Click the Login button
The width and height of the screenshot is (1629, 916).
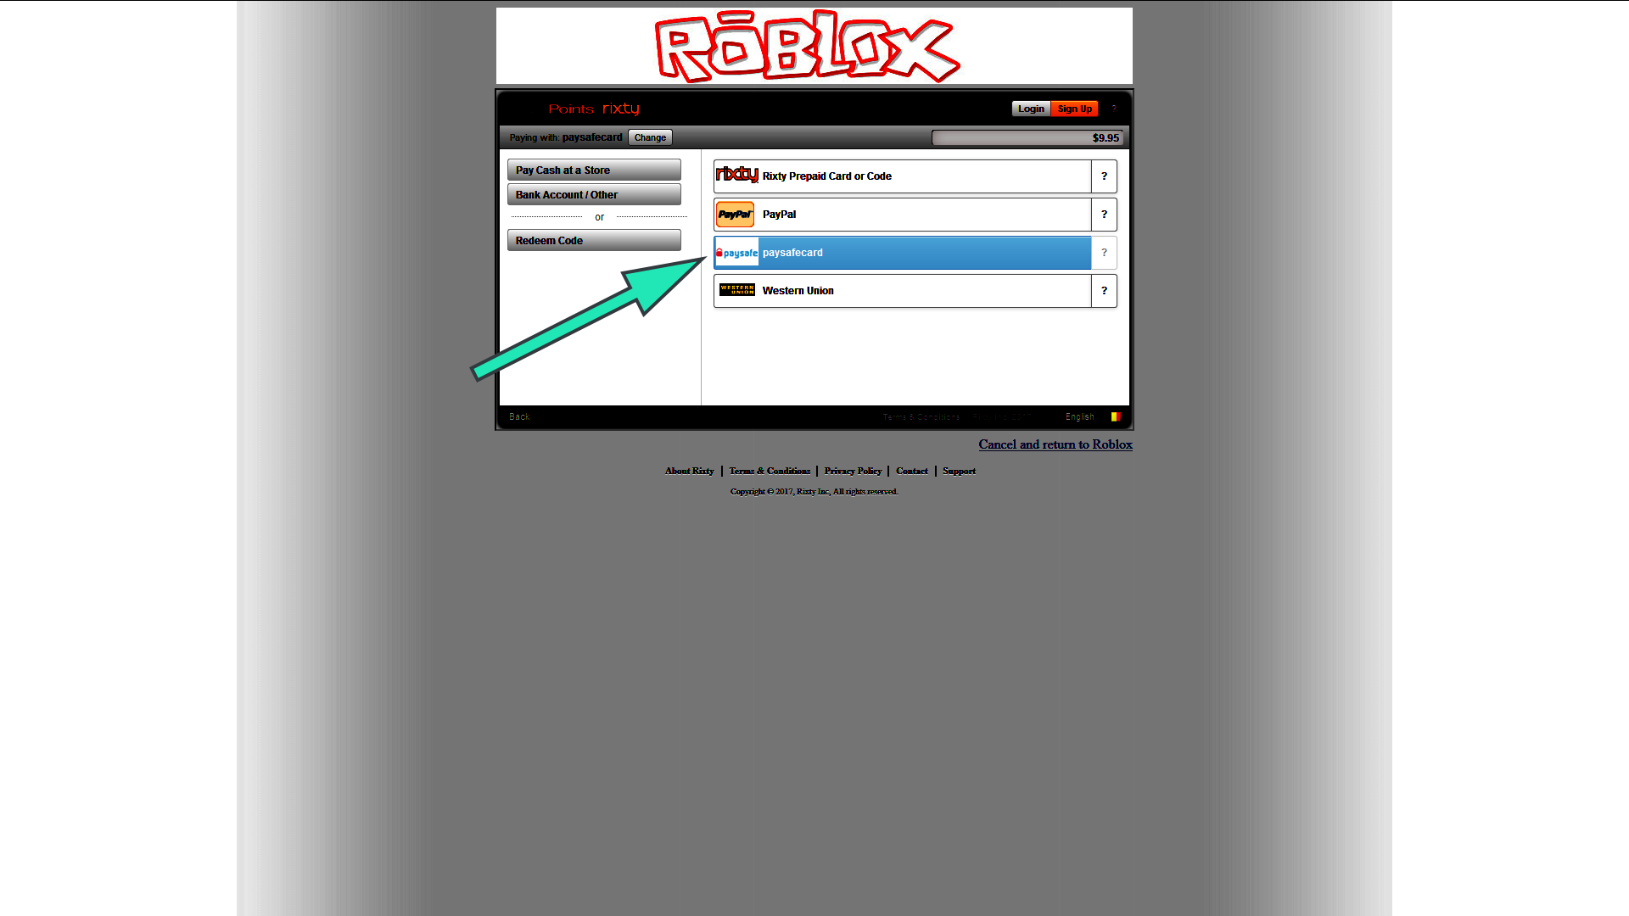coord(1029,109)
